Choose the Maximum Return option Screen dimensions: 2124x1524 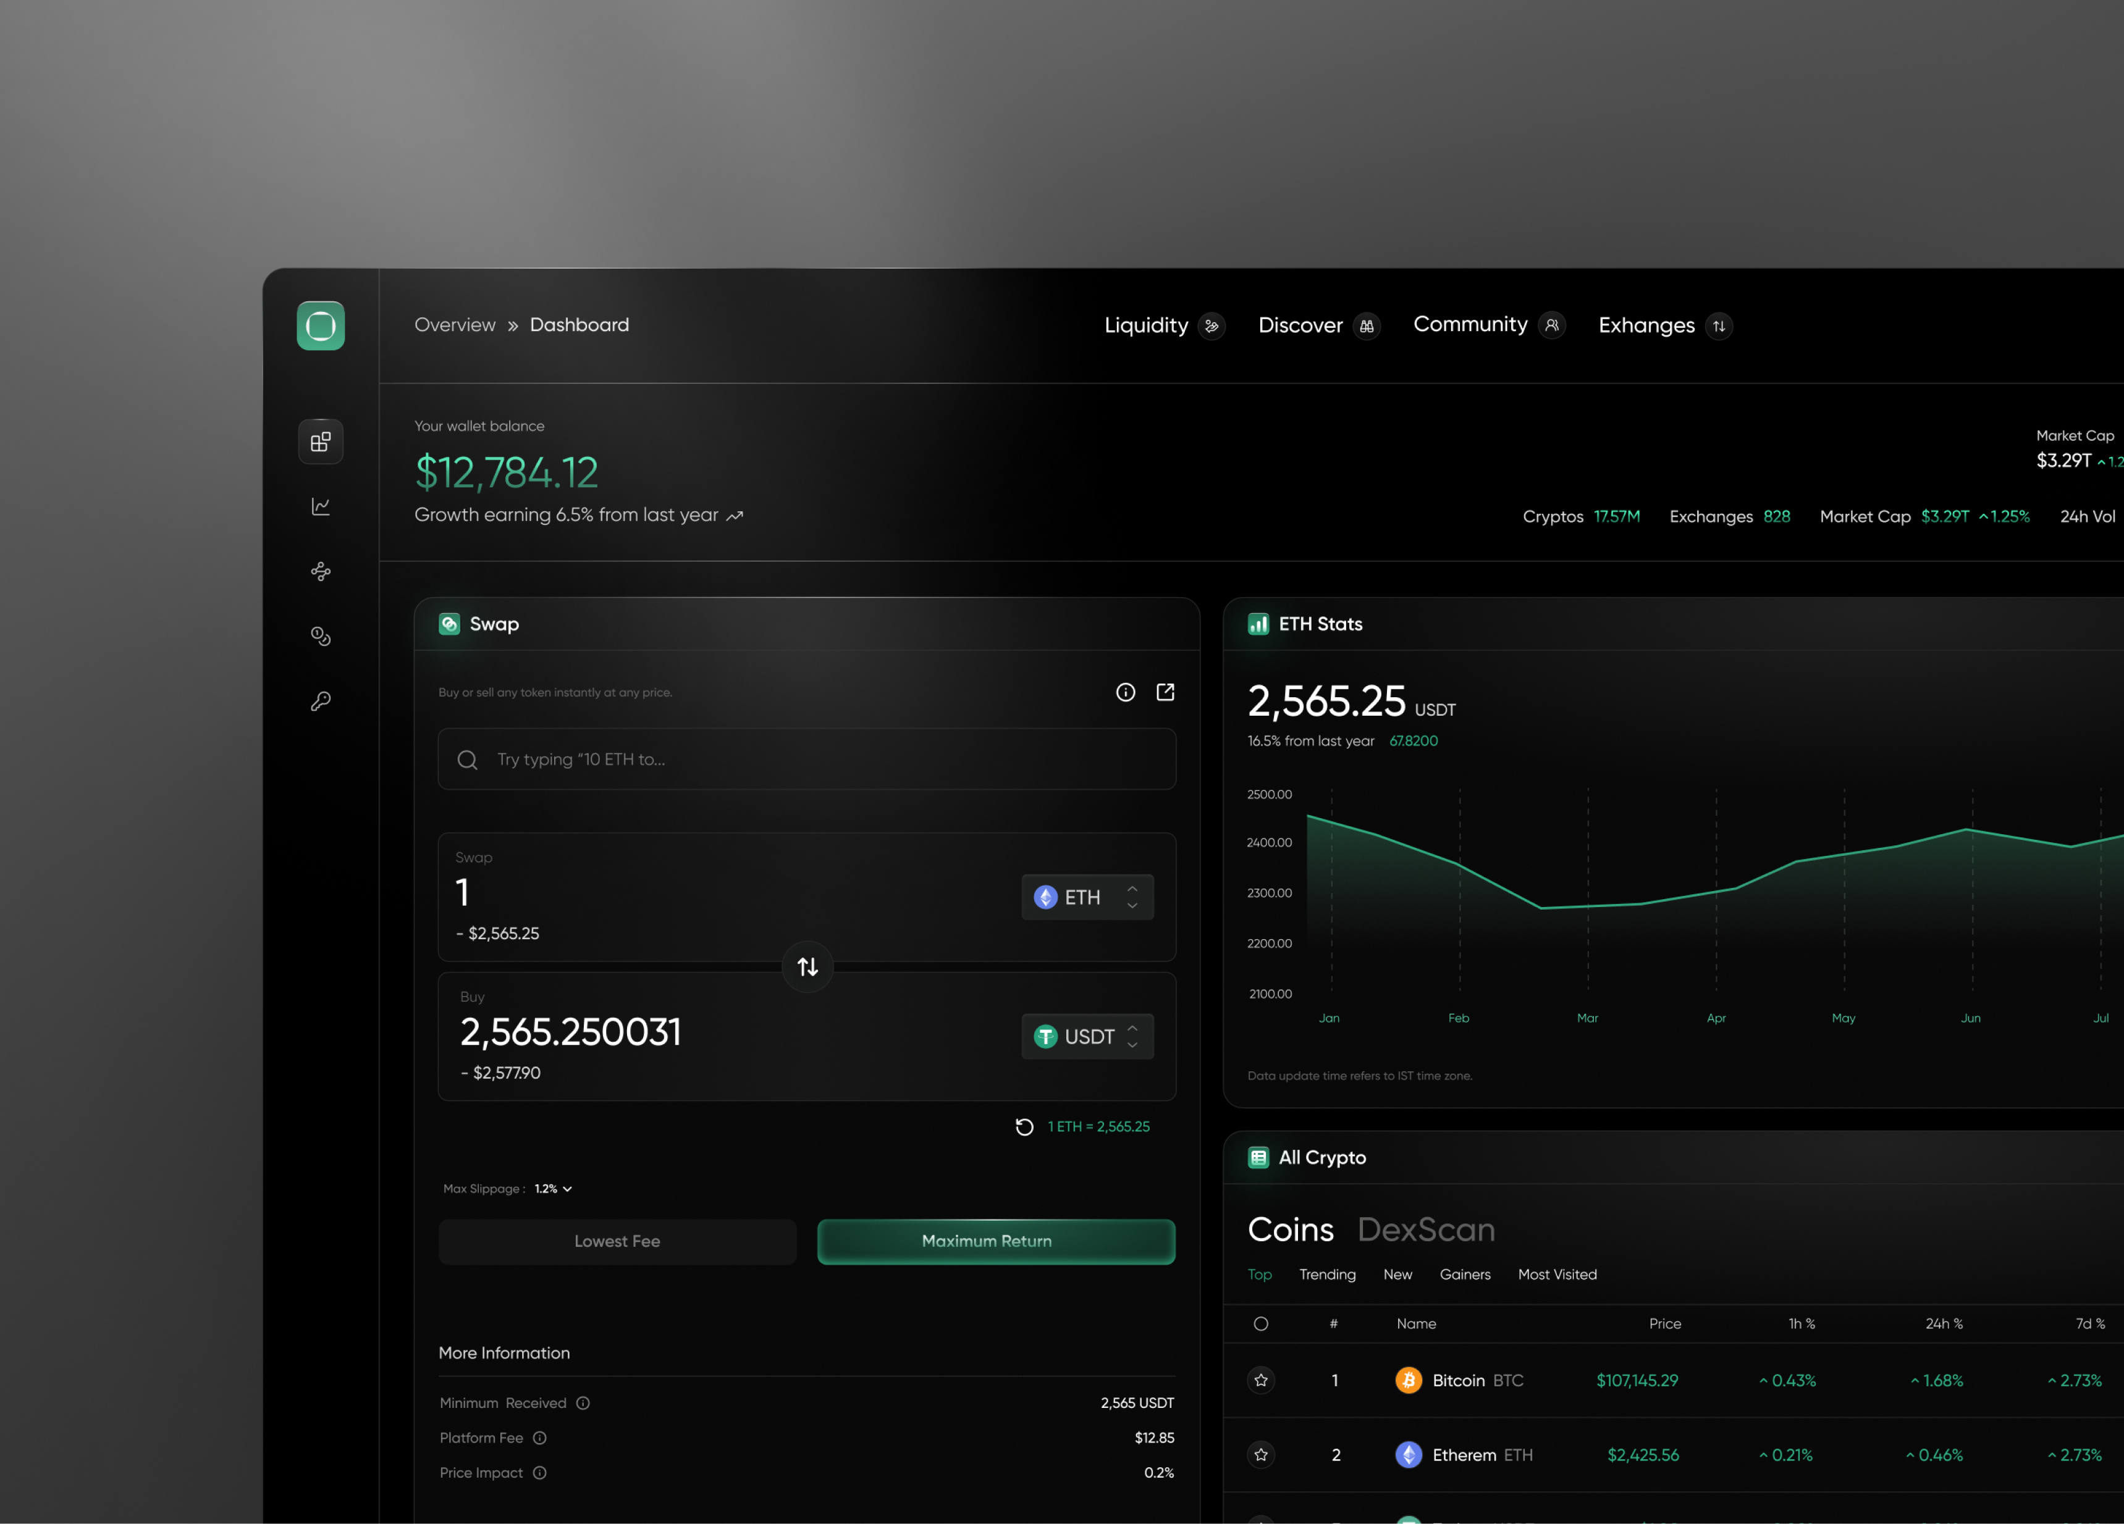point(997,1241)
